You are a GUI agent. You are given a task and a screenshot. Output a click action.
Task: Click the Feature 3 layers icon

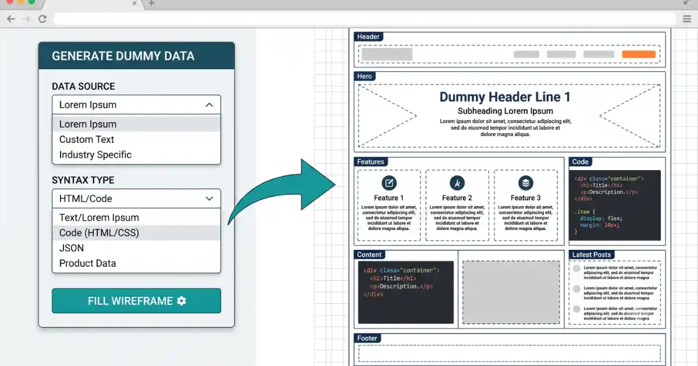click(526, 183)
